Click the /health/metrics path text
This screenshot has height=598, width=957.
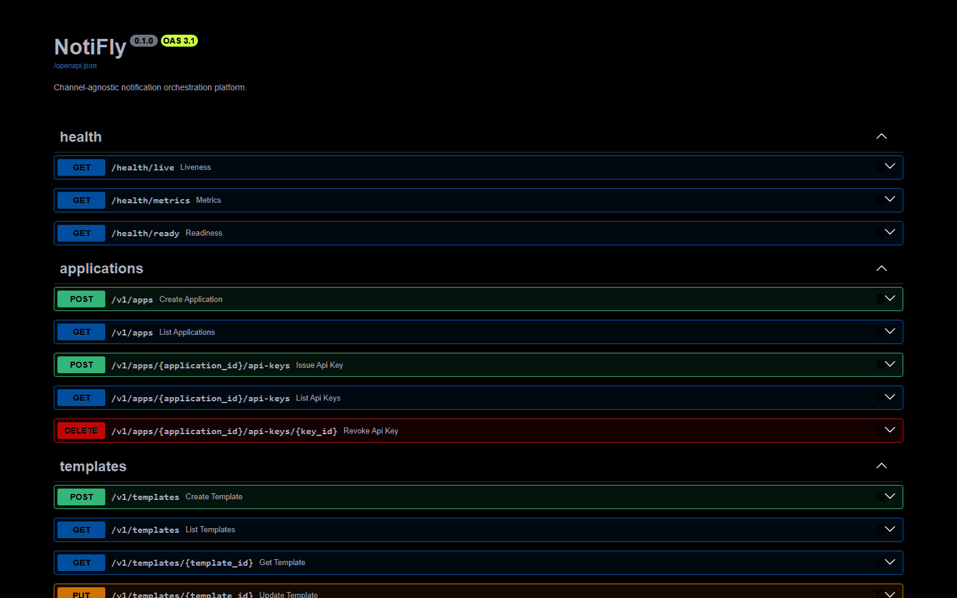[x=151, y=200]
